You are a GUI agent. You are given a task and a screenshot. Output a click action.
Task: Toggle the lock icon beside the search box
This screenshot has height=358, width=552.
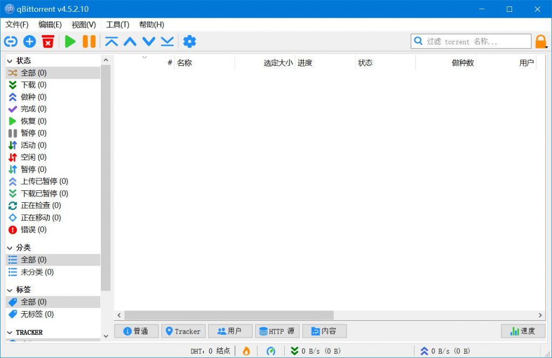(542, 41)
